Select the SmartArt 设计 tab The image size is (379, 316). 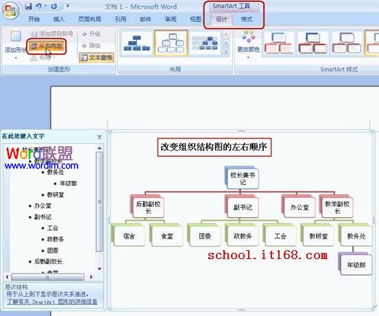click(x=221, y=19)
